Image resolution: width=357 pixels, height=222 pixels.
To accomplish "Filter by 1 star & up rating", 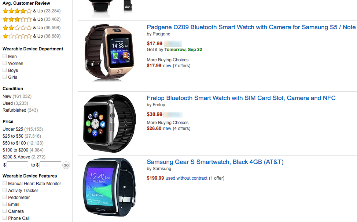I will pos(32,36).
